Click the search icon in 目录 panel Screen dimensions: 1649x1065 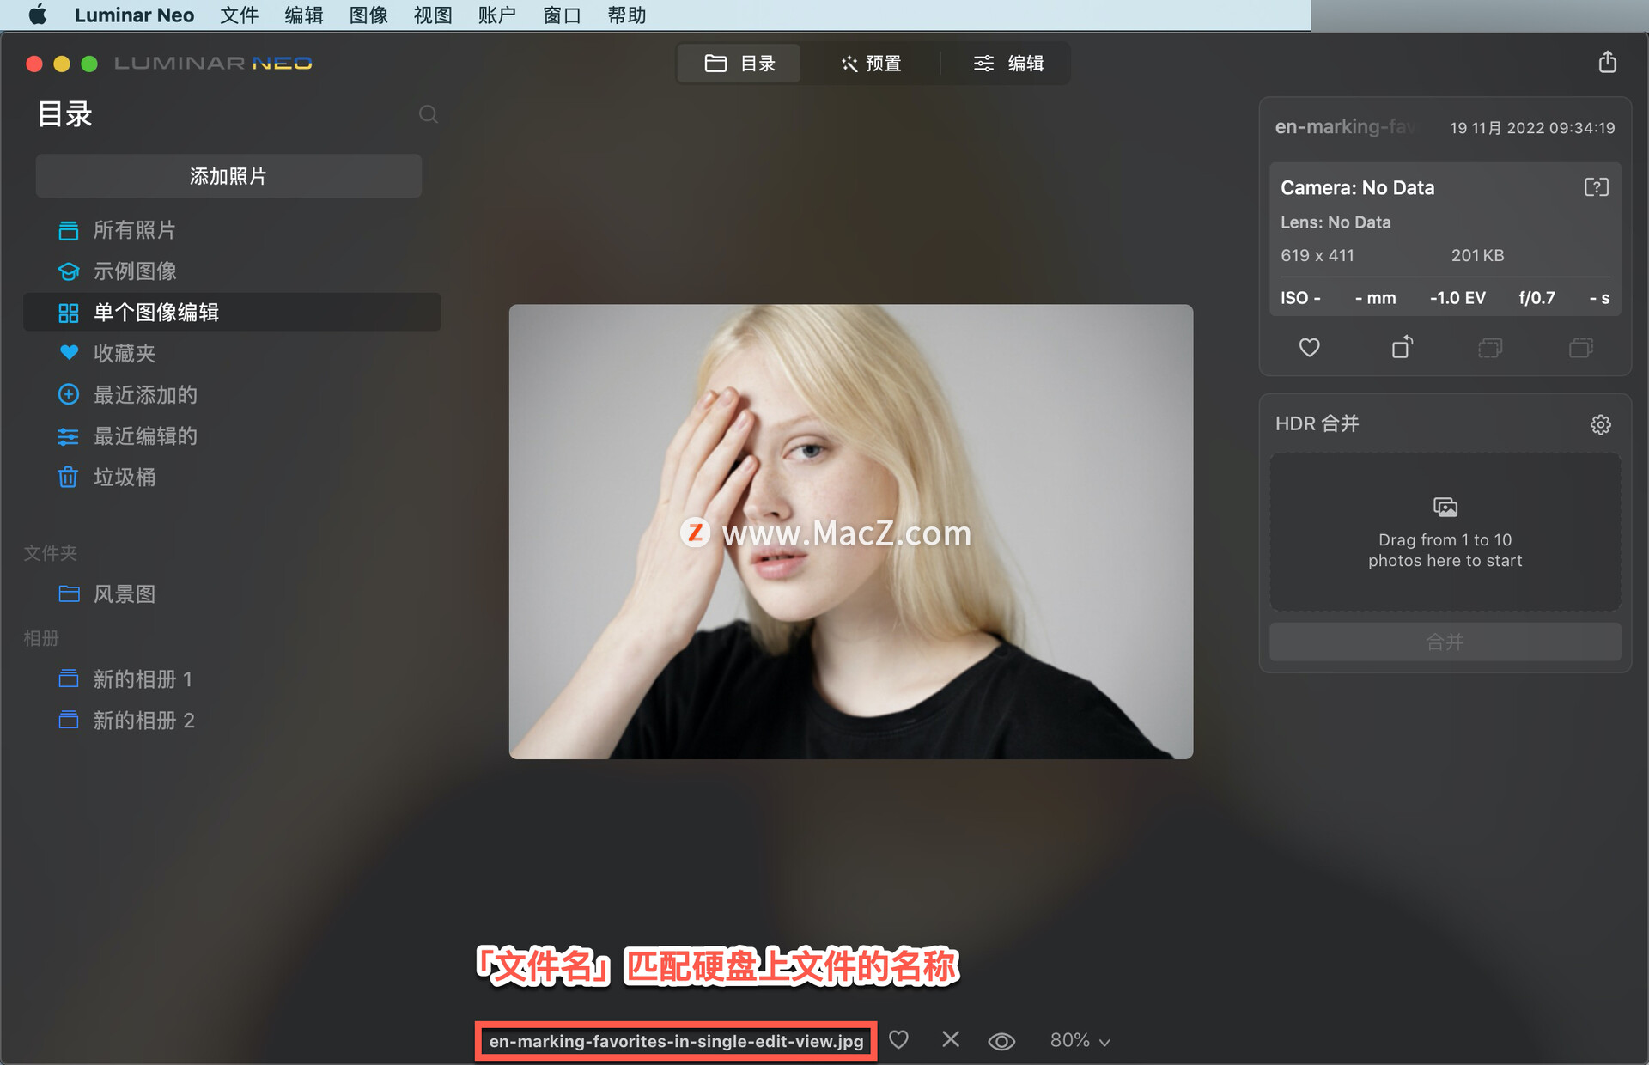tap(428, 114)
